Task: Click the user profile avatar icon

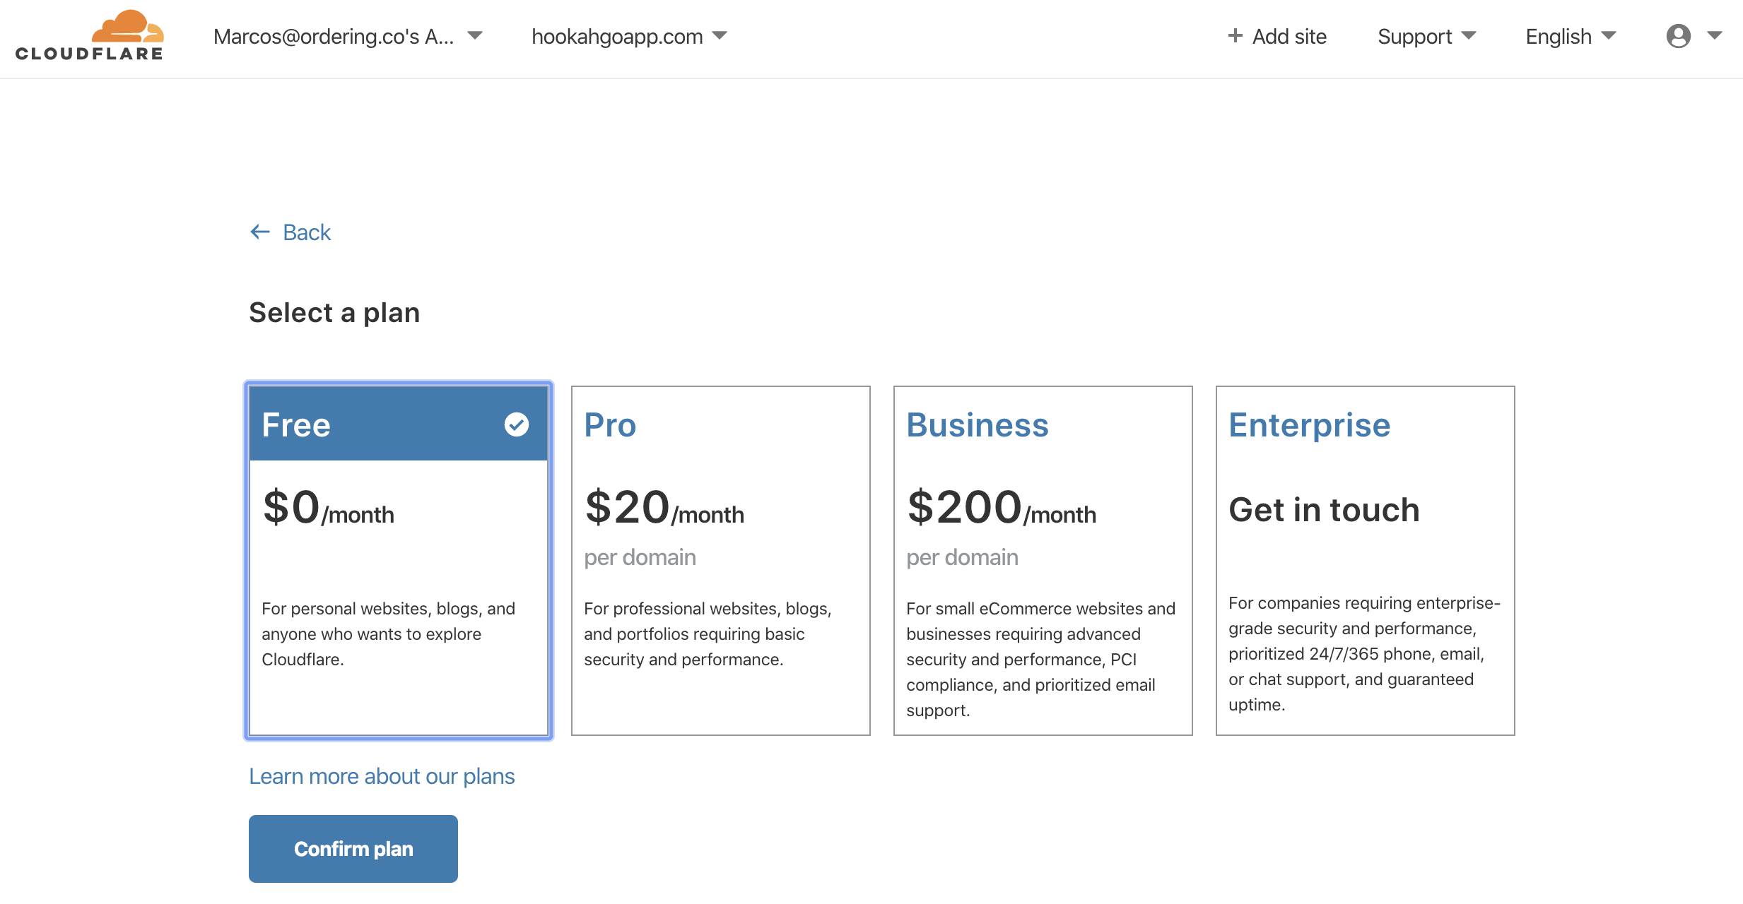Action: [1678, 36]
